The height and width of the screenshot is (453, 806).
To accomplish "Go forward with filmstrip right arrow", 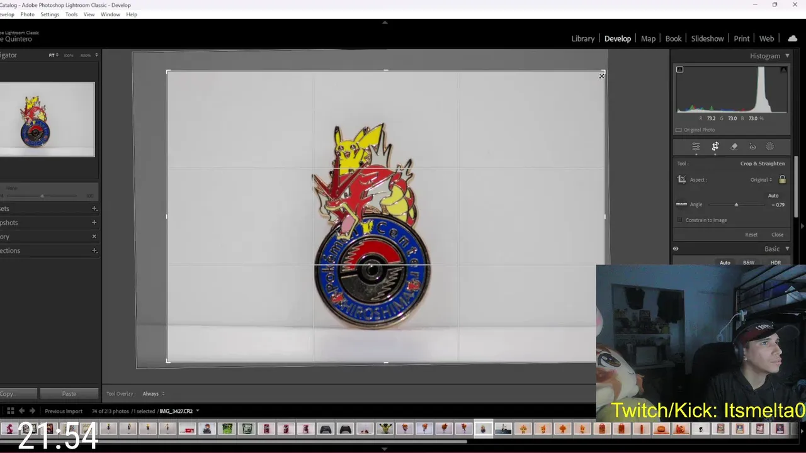I will click(x=32, y=411).
